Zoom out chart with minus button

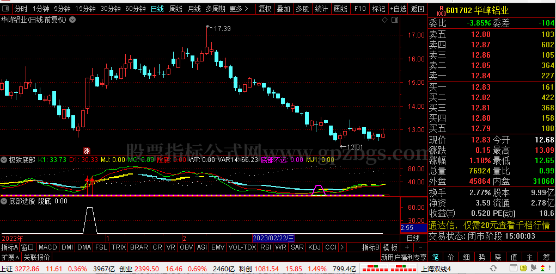pos(420,247)
